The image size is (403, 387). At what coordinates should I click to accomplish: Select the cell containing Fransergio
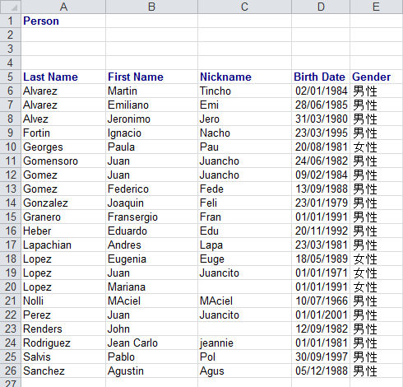point(151,217)
